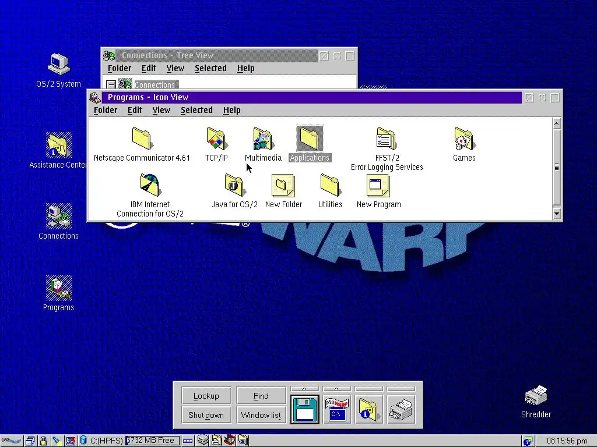Open Edit menu in Connections window
The image size is (597, 447).
(x=149, y=69)
